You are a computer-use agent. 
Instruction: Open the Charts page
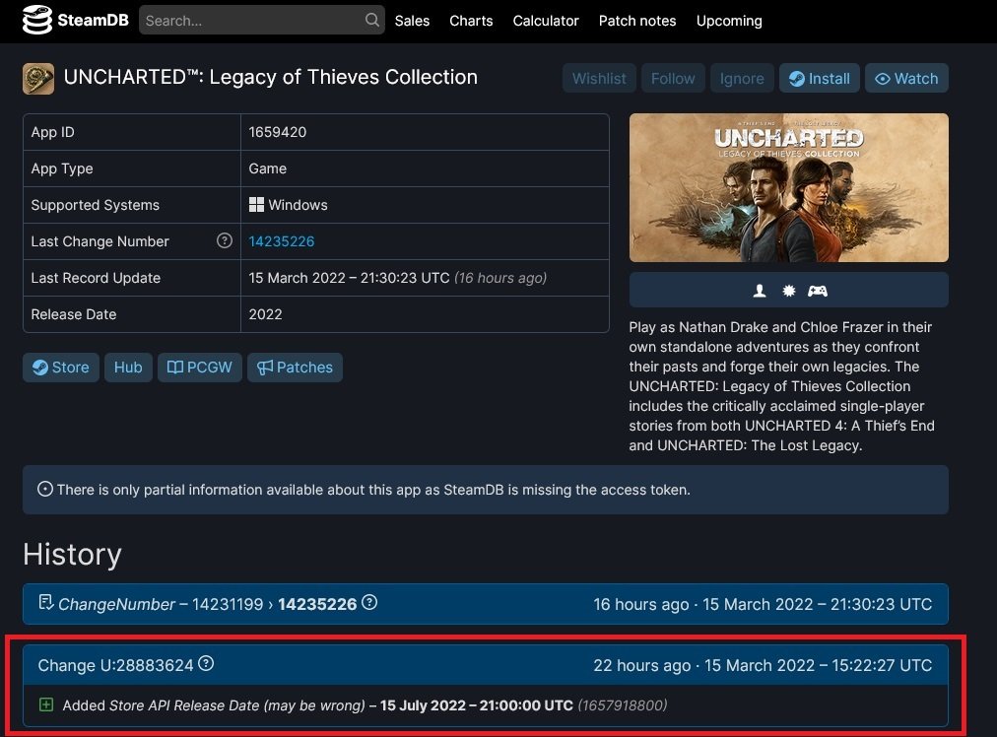click(x=471, y=21)
